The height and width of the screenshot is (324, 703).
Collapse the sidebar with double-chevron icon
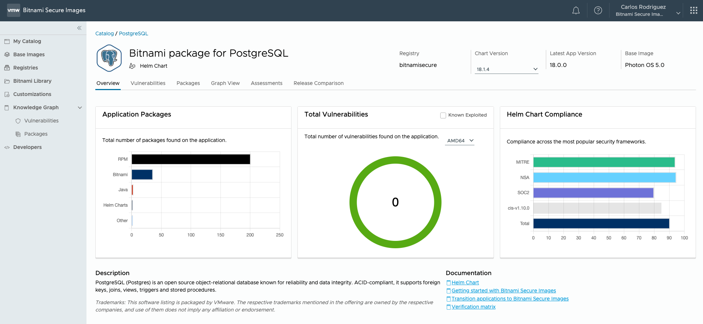[79, 28]
